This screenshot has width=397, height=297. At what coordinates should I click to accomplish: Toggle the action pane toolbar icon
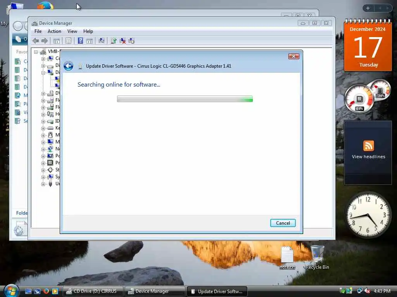pyautogui.click(x=90, y=41)
